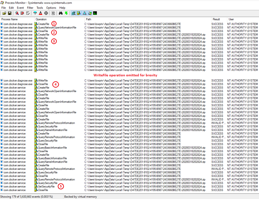The height and width of the screenshot is (199, 259).
Task: Save events using the floppy disk icon
Action: point(10,13)
